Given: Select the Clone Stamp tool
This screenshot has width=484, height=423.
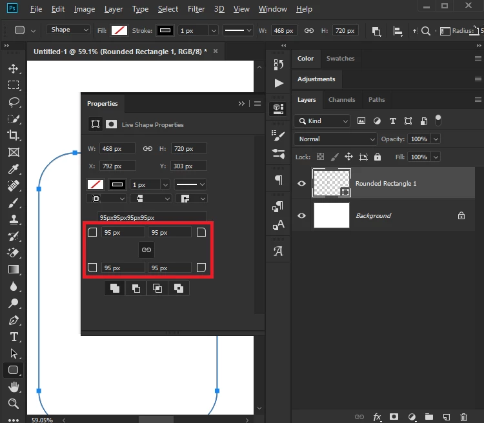Looking at the screenshot, I should pyautogui.click(x=14, y=219).
